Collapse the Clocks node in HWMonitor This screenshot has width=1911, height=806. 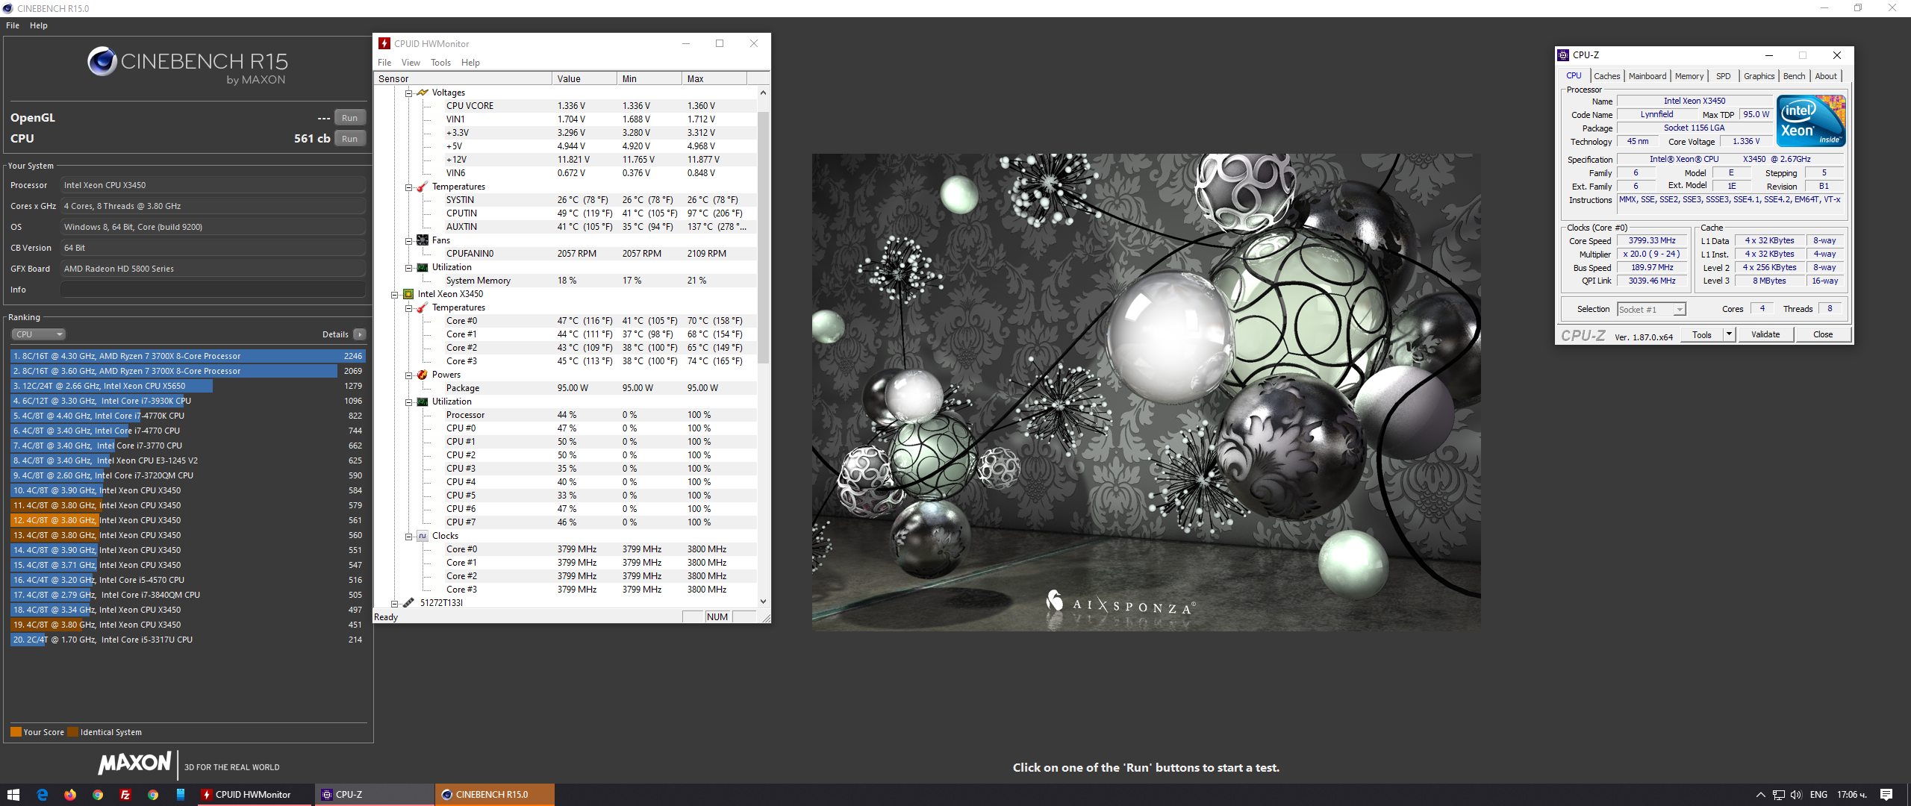409,537
